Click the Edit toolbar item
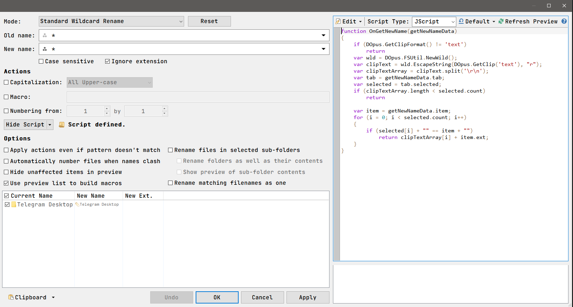This screenshot has height=307, width=573. coord(349,22)
